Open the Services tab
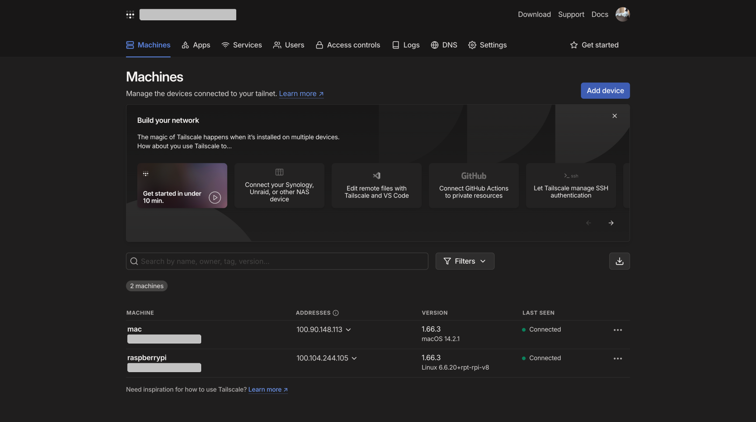Image resolution: width=756 pixels, height=422 pixels. [241, 45]
